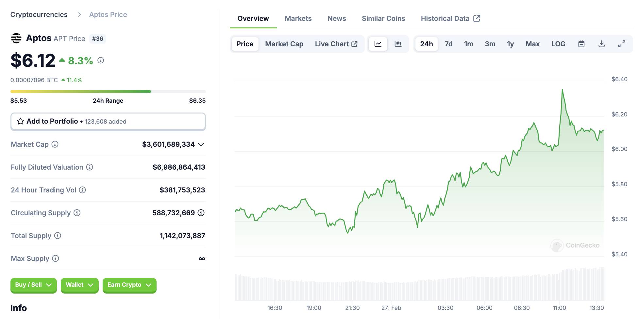Click the infinity max supply symbol
This screenshot has width=638, height=319.
coord(202,259)
